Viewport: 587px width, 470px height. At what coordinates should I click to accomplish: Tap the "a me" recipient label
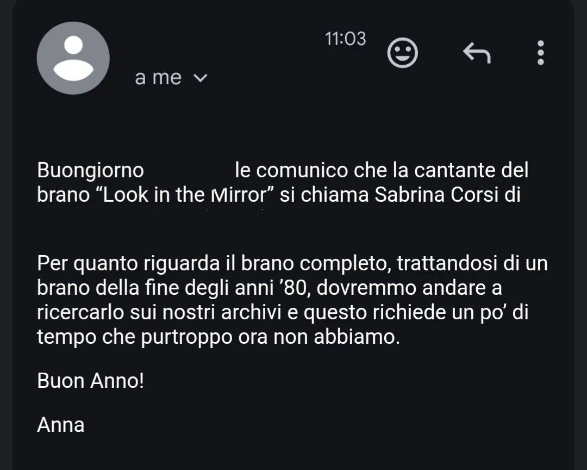[158, 78]
